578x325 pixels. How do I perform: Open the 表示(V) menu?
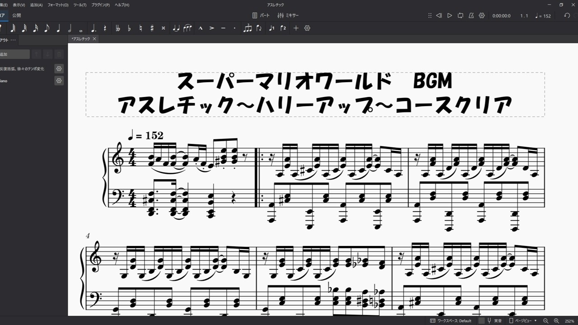19,5
